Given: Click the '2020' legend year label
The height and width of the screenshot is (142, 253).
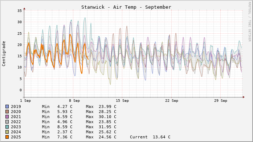Looking at the screenshot, I should click(x=16, y=112).
